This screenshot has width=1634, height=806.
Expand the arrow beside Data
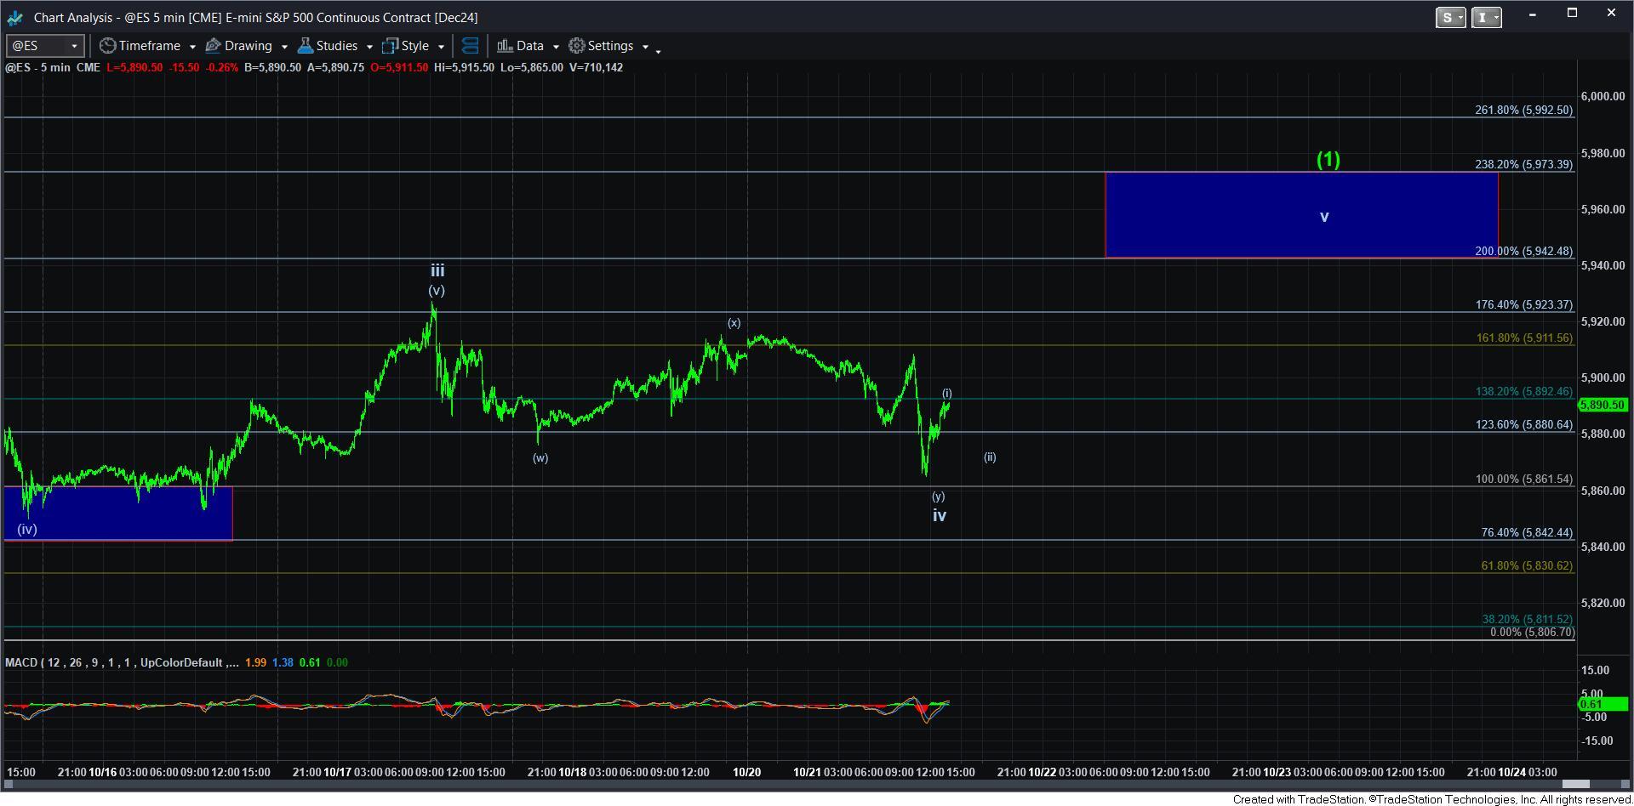[x=556, y=47]
